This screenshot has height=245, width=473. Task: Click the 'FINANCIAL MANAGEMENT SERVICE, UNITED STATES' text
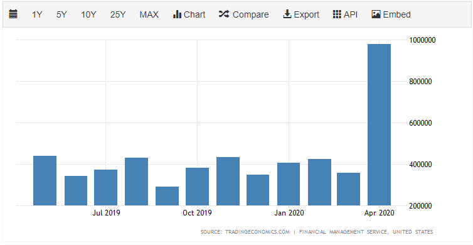coord(366,232)
